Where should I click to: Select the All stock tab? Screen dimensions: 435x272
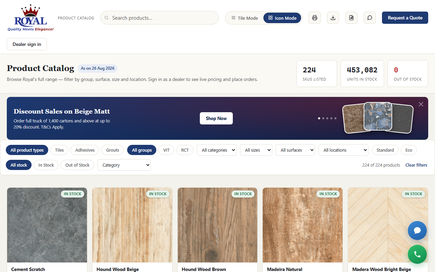[19, 165]
